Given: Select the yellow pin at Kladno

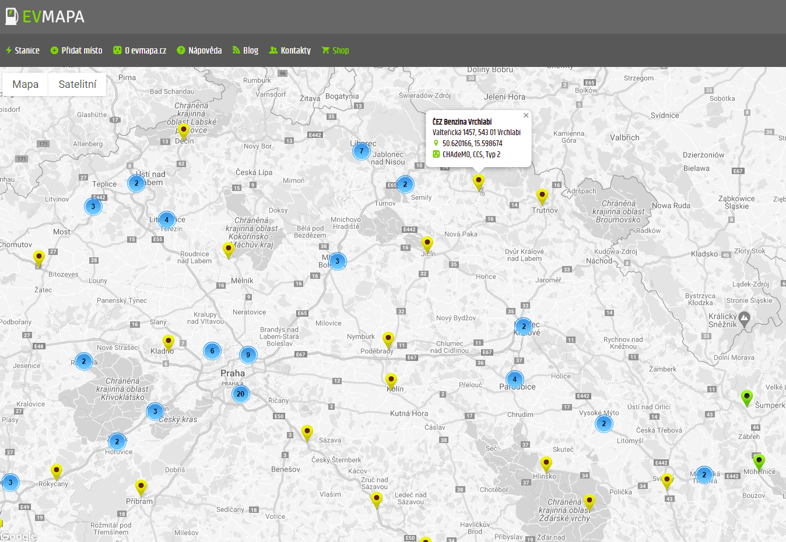Looking at the screenshot, I should click(x=169, y=343).
